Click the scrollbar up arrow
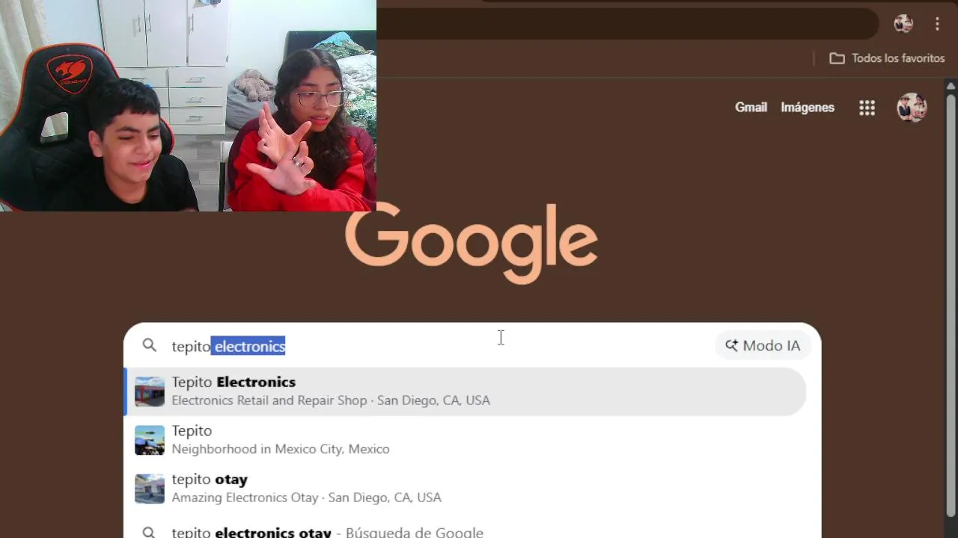Screen dimensions: 958x538 (951, 87)
